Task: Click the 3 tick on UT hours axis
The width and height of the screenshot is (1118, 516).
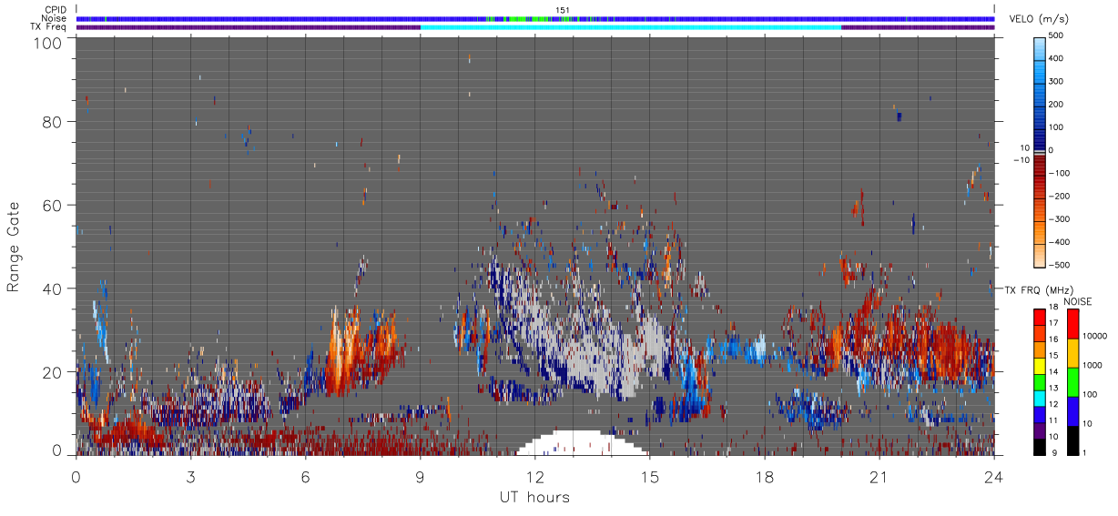Action: pos(190,477)
